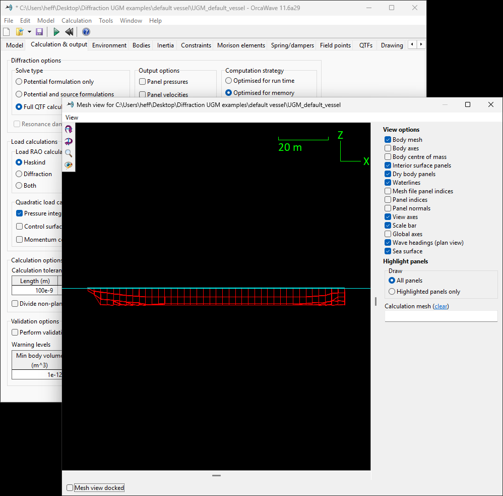This screenshot has width=503, height=496.
Task: Clear the Calculation mesh selection
Action: [441, 306]
